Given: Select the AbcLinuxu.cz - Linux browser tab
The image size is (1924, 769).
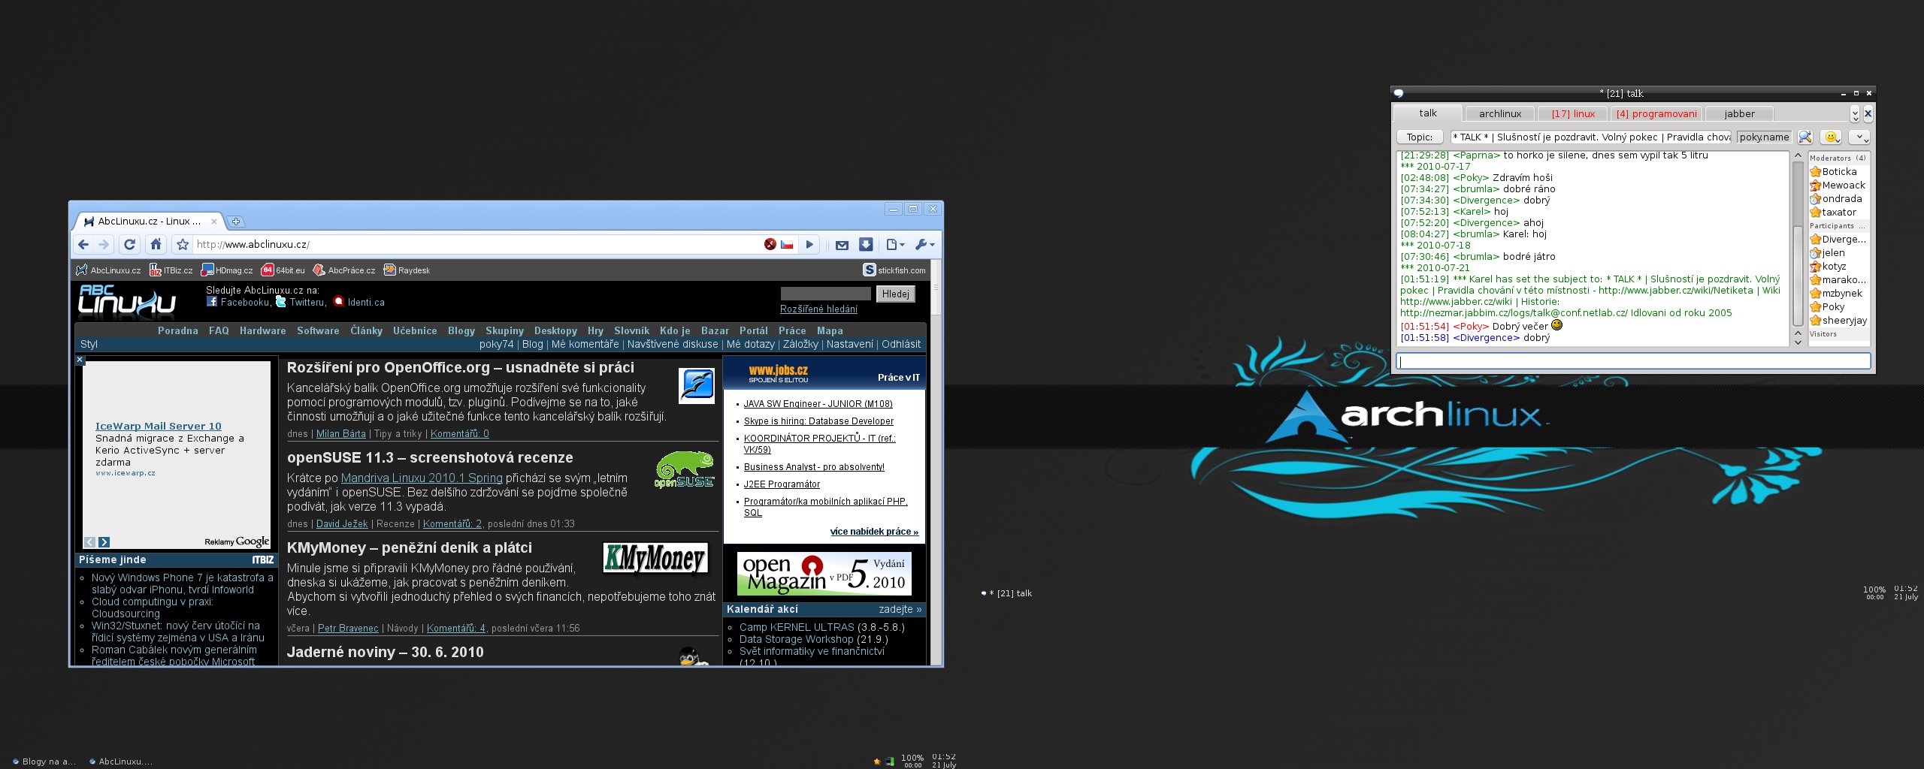Looking at the screenshot, I should 148,222.
